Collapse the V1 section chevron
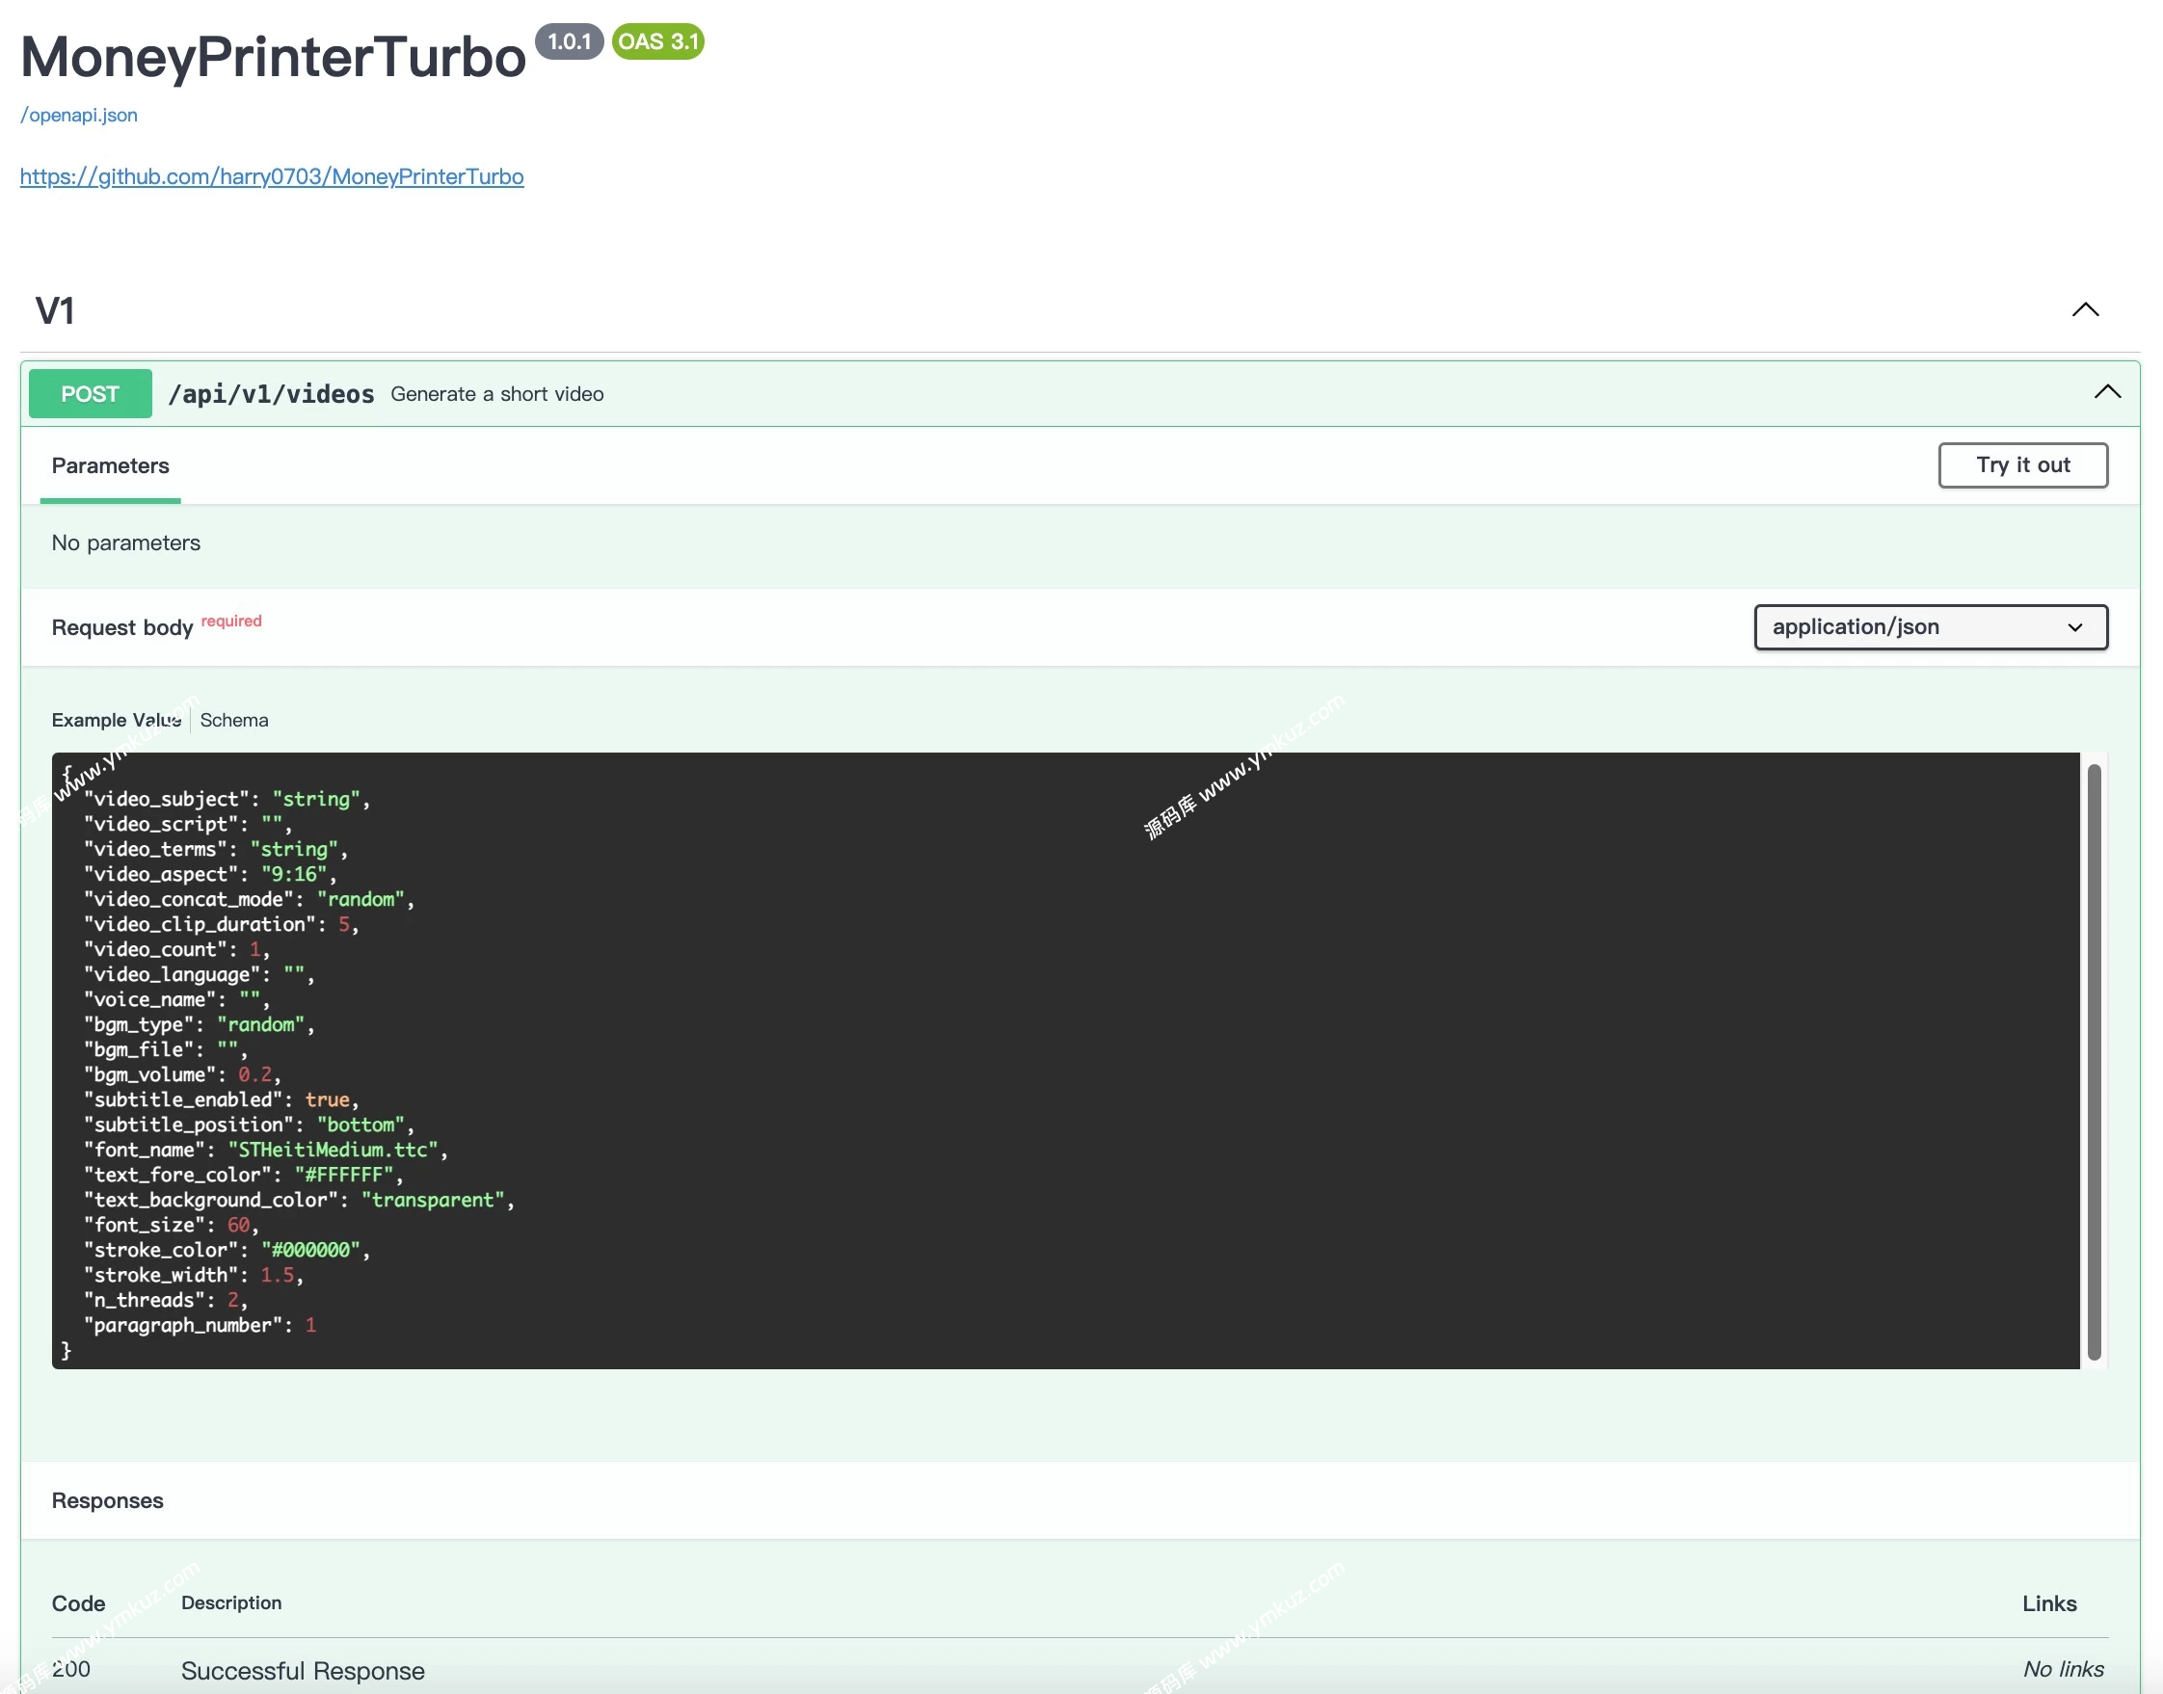 (x=2085, y=309)
